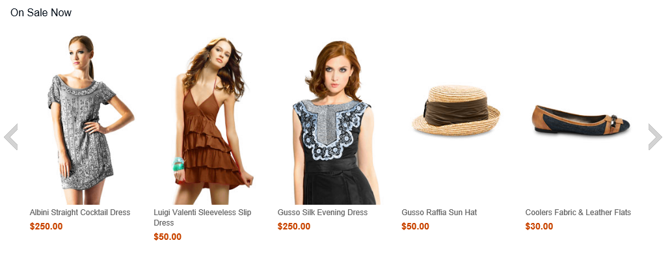Open the Gusso Raffia Sun Hat link
670x260 pixels.
point(439,212)
